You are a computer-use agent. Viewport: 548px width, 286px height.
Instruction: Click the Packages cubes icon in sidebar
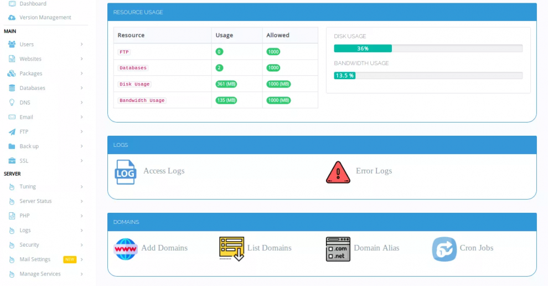[12, 74]
